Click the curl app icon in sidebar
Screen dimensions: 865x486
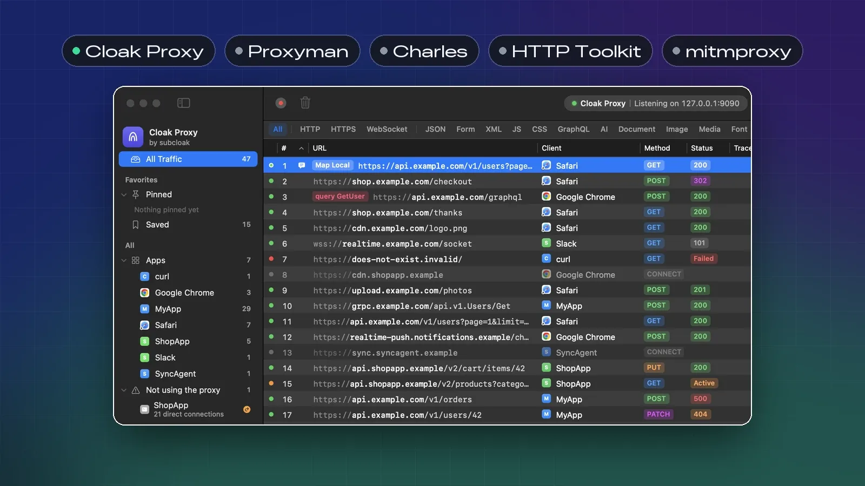click(144, 276)
